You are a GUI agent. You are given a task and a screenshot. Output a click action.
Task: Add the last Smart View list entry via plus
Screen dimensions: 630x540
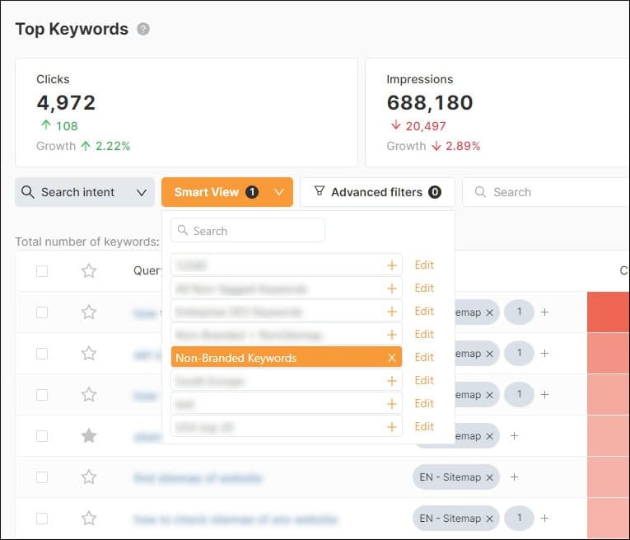pyautogui.click(x=392, y=427)
